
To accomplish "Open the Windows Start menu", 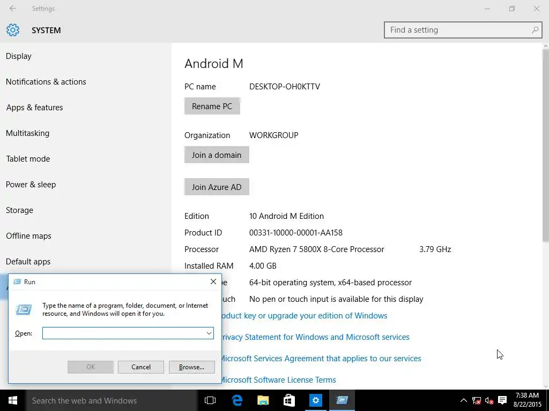I will coord(13,400).
